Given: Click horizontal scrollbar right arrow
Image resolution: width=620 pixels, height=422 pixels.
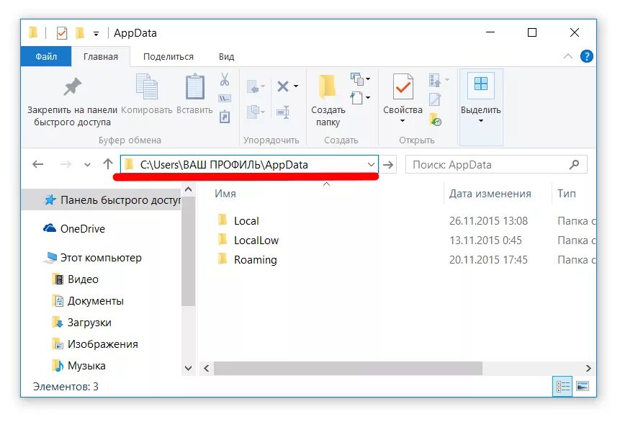Looking at the screenshot, I should click(588, 368).
